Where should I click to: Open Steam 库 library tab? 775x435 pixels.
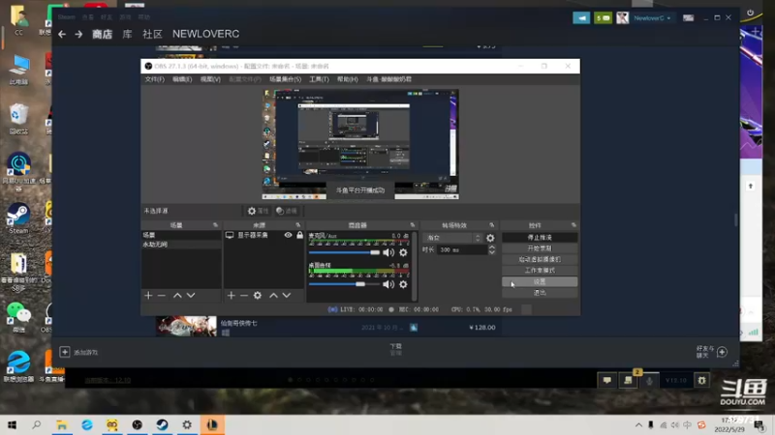point(127,34)
